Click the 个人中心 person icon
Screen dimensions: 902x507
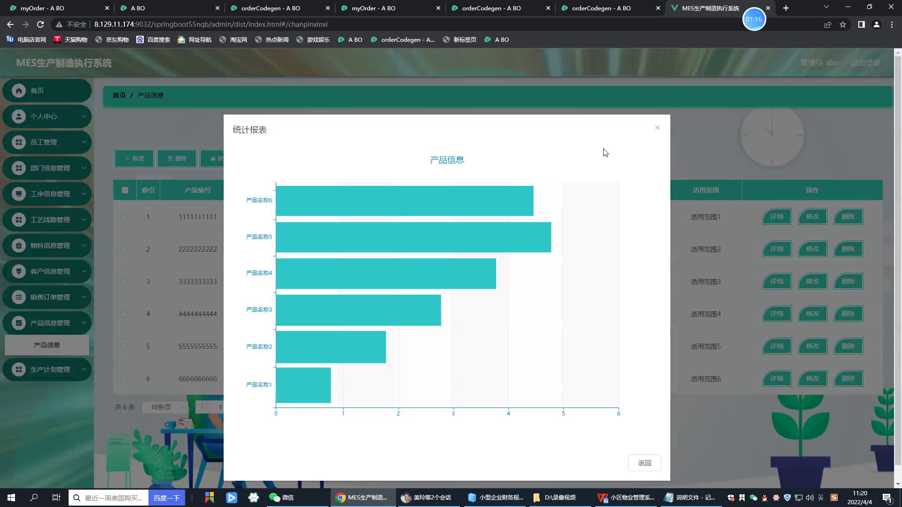pyautogui.click(x=19, y=116)
